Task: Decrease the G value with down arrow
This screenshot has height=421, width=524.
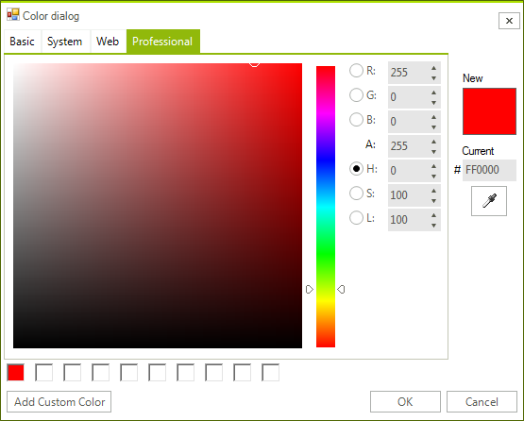Action: 433,103
